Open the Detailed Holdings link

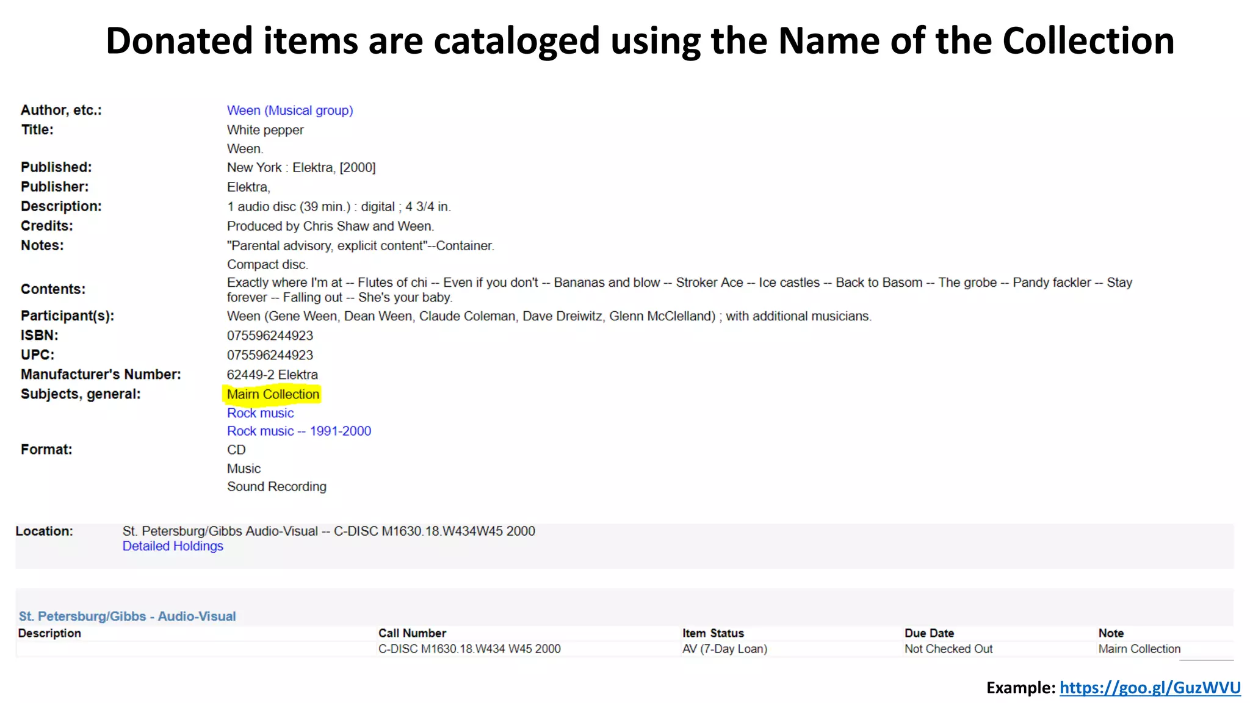coord(173,546)
